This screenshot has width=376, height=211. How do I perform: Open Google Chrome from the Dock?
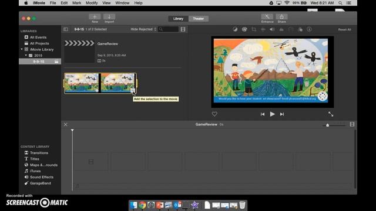coord(142,205)
